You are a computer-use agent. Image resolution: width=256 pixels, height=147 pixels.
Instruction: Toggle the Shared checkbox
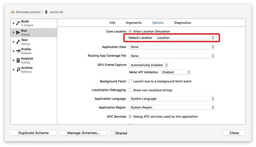tap(112, 133)
